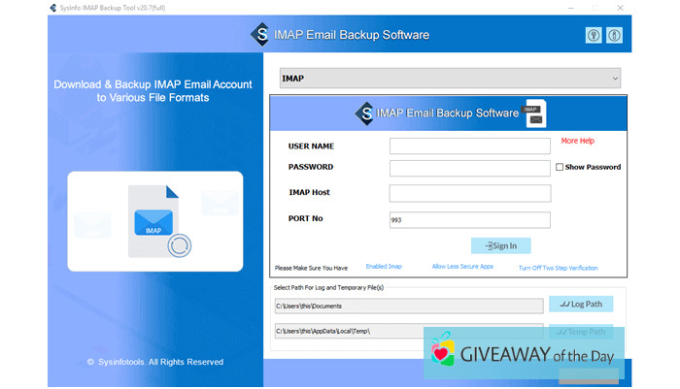
Task: Click the temp file path field
Action: coord(409,331)
